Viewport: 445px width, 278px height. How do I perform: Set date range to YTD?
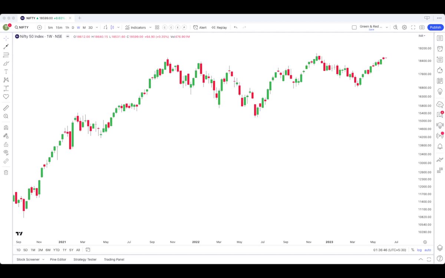[x=56, y=250]
